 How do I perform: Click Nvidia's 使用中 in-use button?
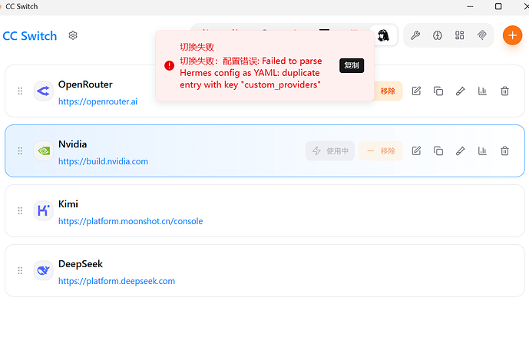coord(330,150)
